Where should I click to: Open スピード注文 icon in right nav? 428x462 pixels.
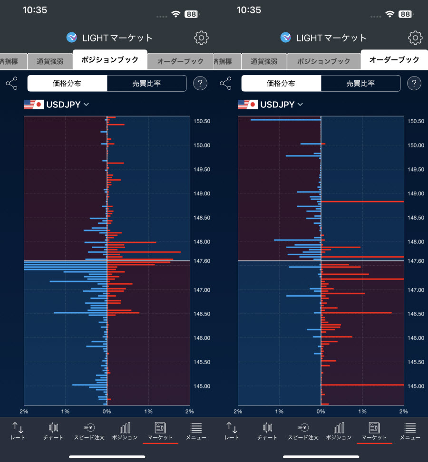pos(303,431)
